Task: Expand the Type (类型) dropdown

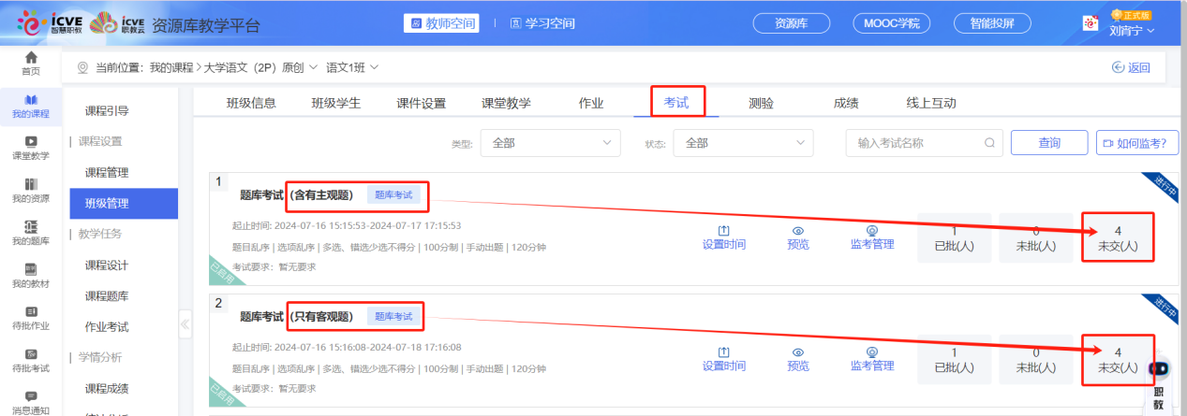Action: pyautogui.click(x=550, y=143)
